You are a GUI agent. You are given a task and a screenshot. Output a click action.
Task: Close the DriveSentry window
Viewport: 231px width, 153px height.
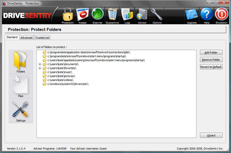pos(224,2)
